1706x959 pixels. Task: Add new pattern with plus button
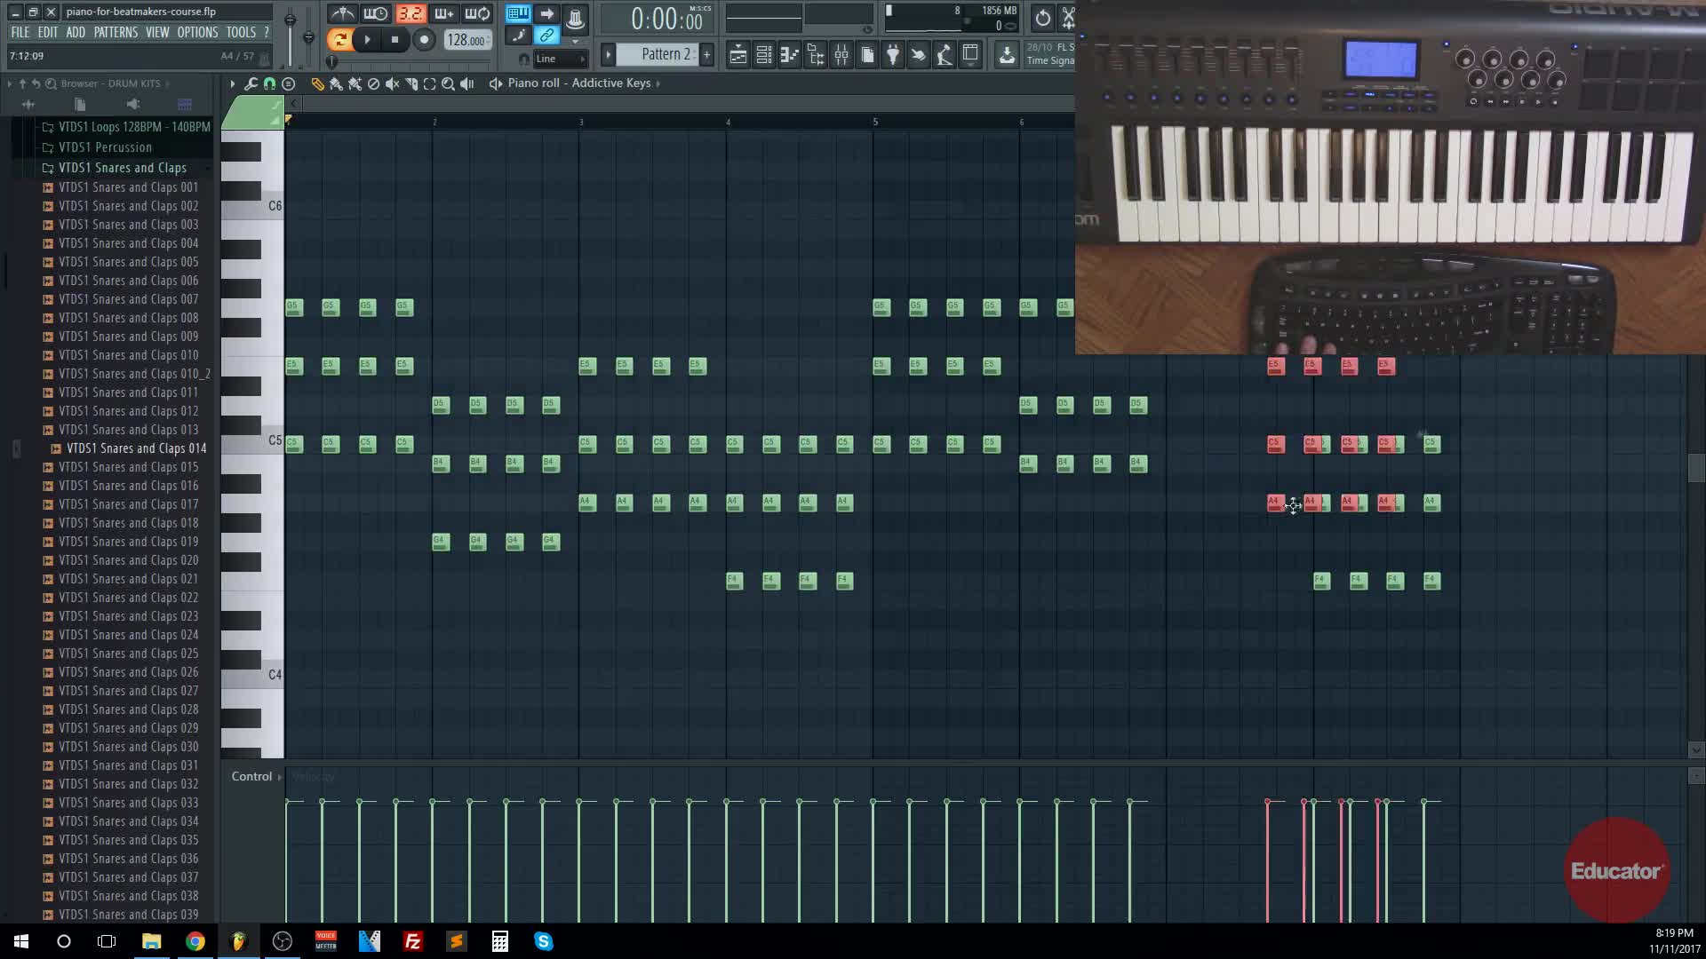coord(706,54)
